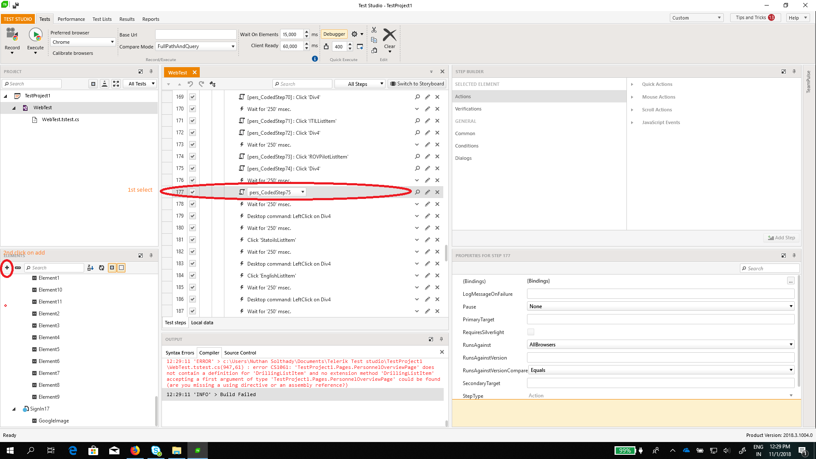Open the Local data tab
Image resolution: width=816 pixels, height=459 pixels.
point(202,323)
